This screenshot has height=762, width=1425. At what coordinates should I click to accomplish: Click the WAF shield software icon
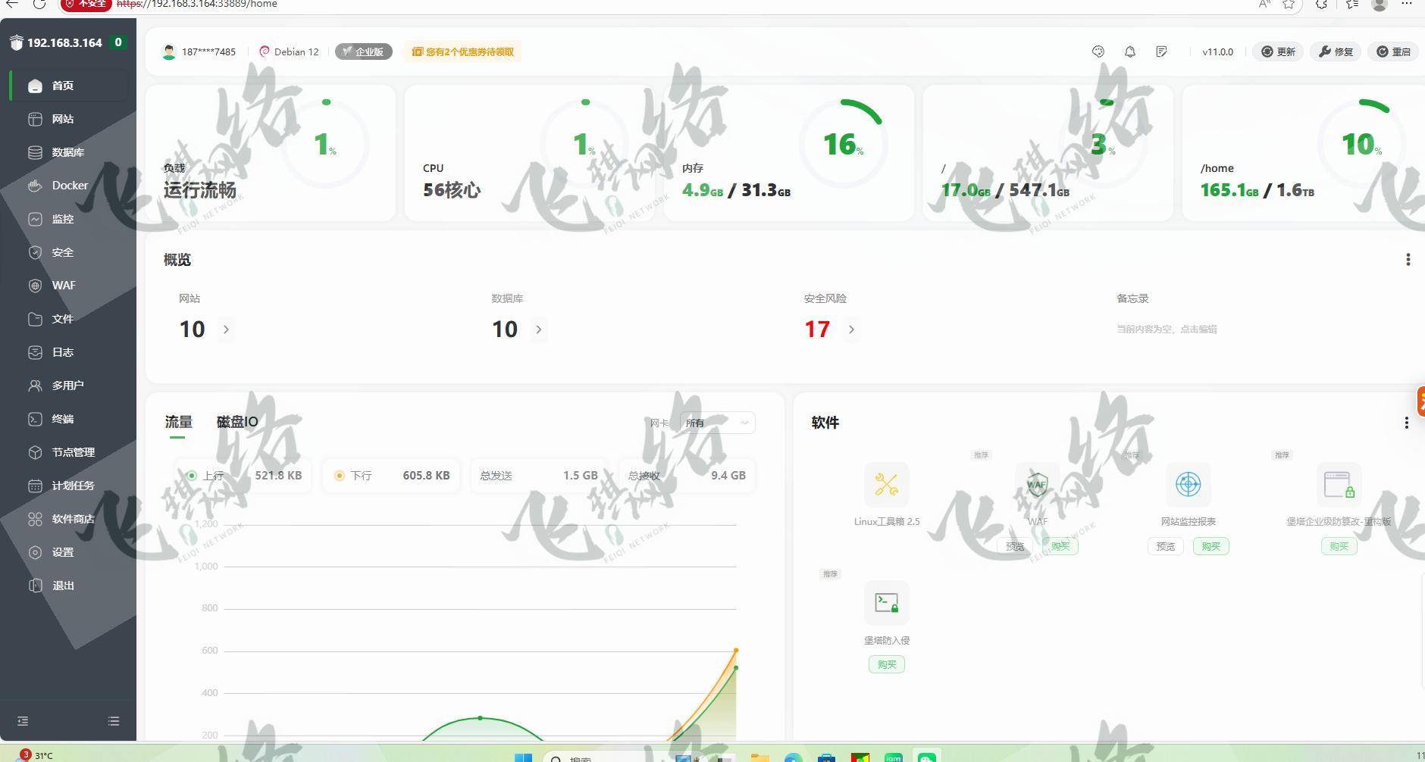tap(1037, 484)
